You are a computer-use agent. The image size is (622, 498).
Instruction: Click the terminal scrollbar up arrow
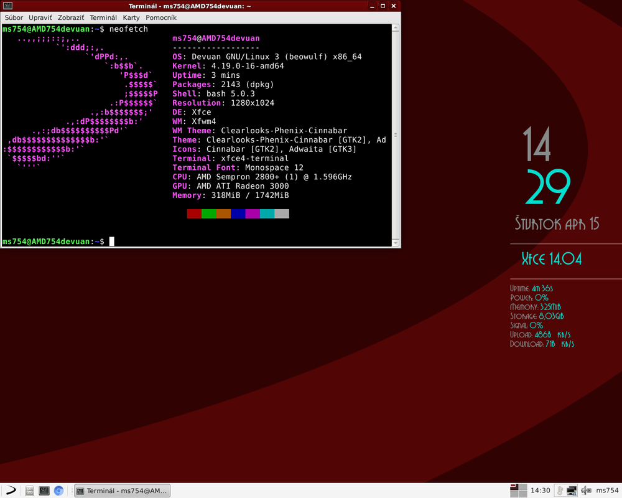tap(395, 27)
